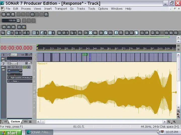This screenshot has width=181, height=135.
Task: Toggle global Record arm R button in toolbar
Action: [x=13, y=27]
